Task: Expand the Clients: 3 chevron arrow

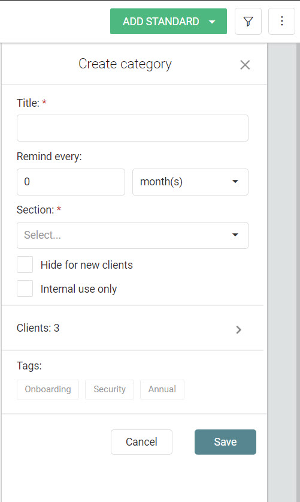Action: tap(238, 330)
